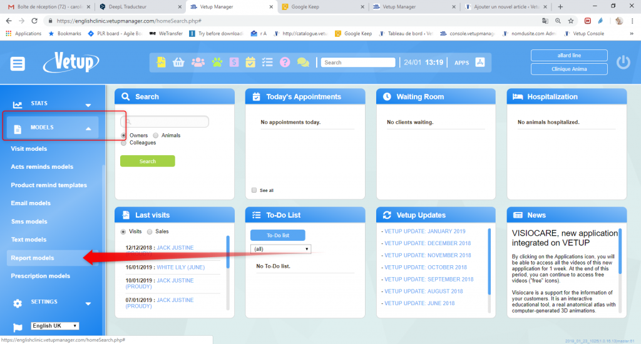The image size is (641, 344).
Task: Click the checklist tasks icon in toolbar
Action: click(x=267, y=62)
